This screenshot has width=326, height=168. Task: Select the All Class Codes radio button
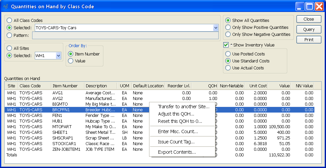tap(9, 21)
